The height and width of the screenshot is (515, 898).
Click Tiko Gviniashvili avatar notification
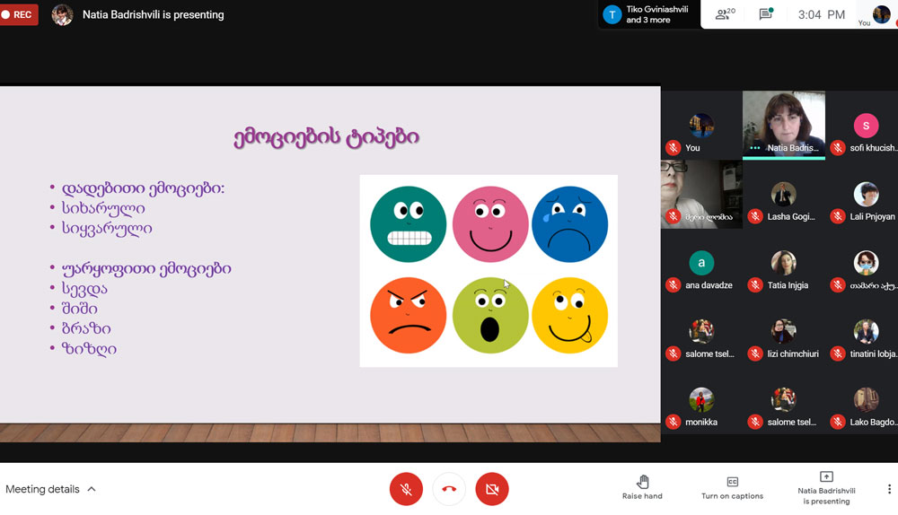point(612,14)
